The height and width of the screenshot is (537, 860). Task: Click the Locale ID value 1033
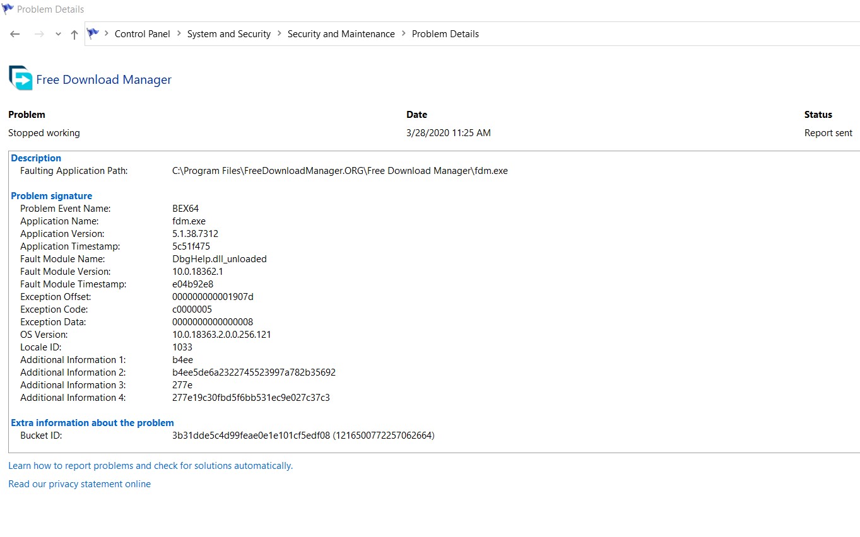tap(182, 347)
